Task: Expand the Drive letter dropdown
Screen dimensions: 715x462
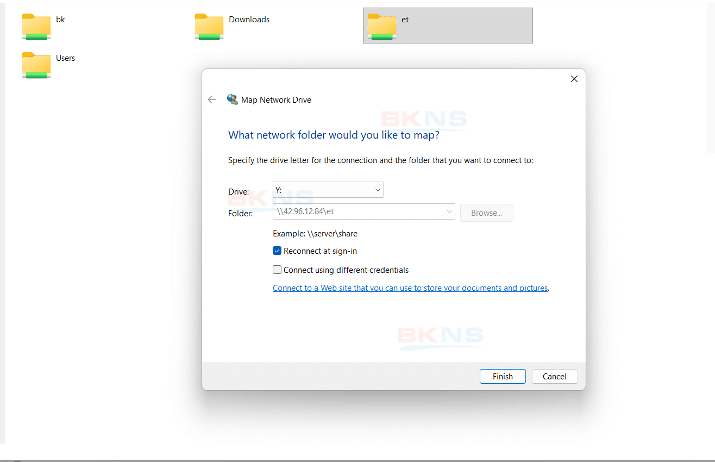Action: [x=378, y=190]
